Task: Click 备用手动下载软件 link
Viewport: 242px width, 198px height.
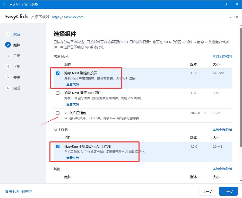Action: click(x=19, y=191)
